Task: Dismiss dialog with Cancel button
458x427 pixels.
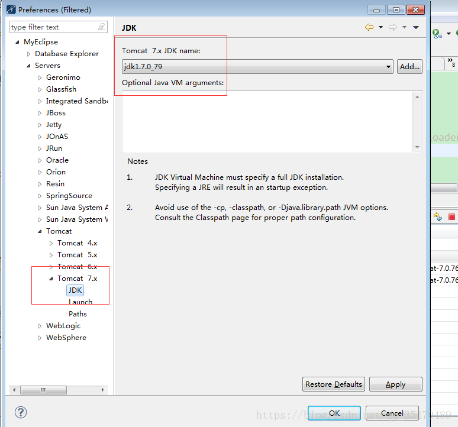Action: (x=392, y=413)
